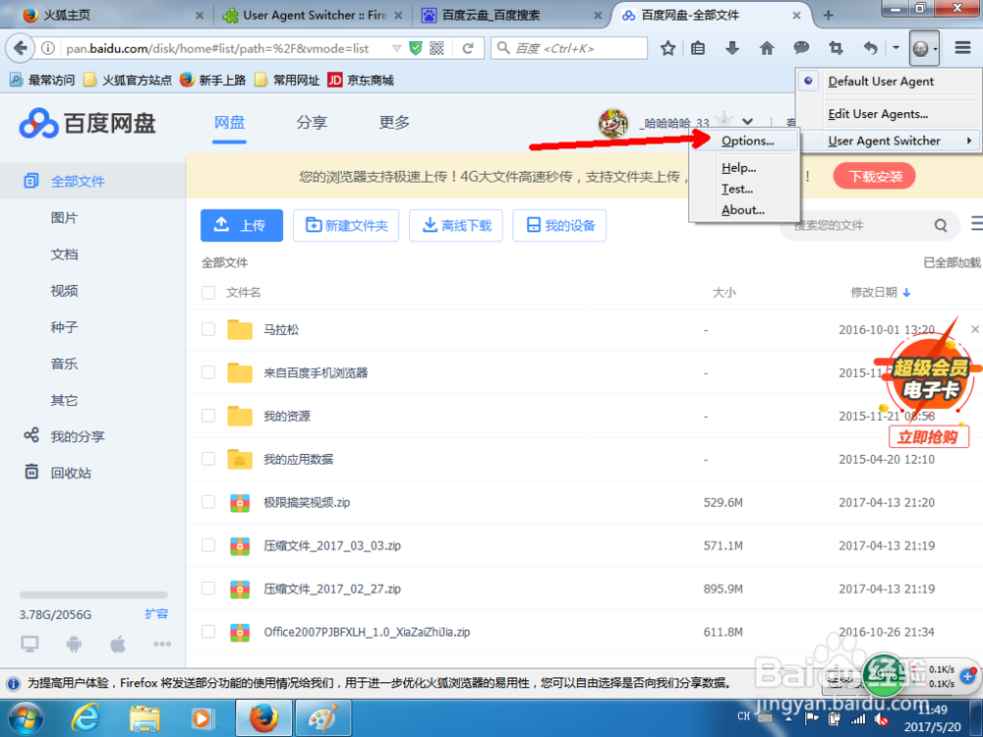This screenshot has height=737, width=983.
Task: Click the Android client icon
Action: (74, 644)
